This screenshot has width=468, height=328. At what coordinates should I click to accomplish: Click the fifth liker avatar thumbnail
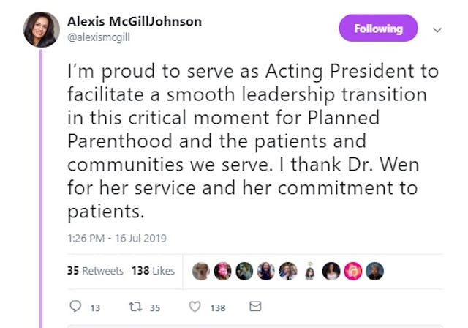click(x=287, y=271)
